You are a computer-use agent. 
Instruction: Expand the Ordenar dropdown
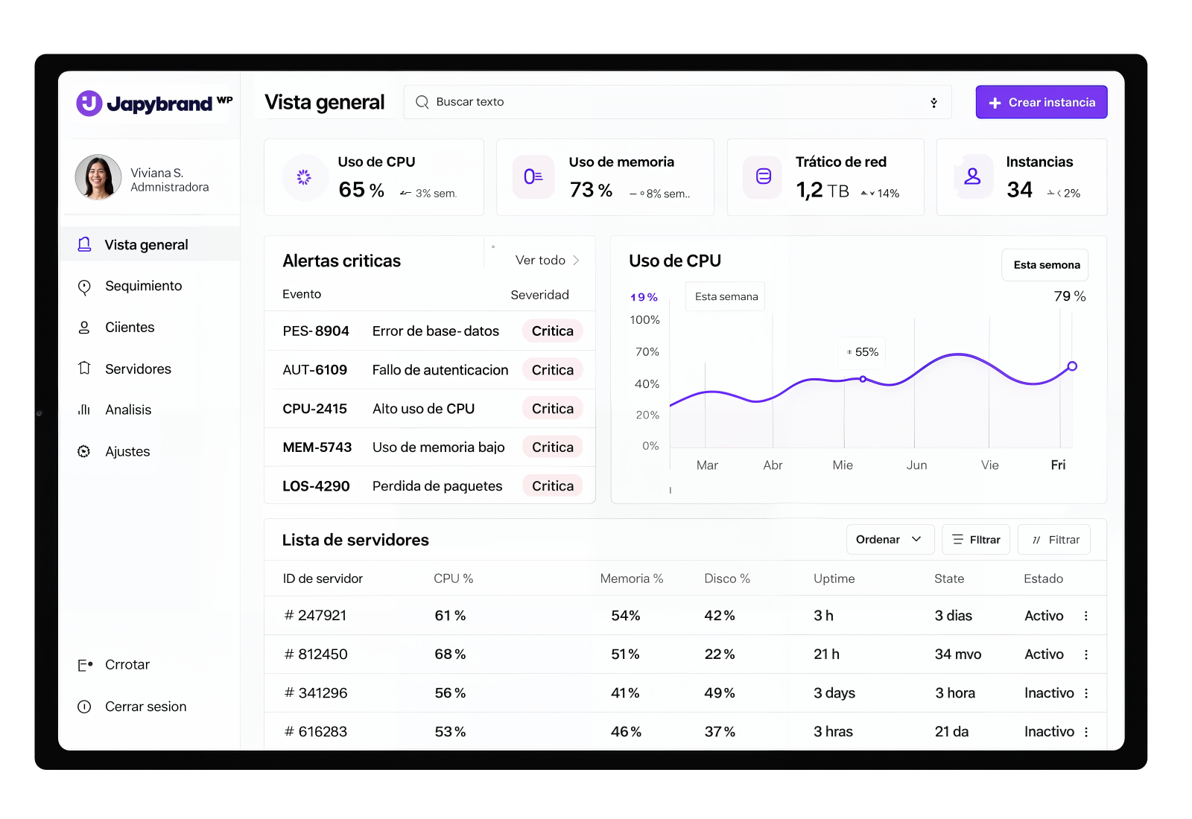point(890,540)
